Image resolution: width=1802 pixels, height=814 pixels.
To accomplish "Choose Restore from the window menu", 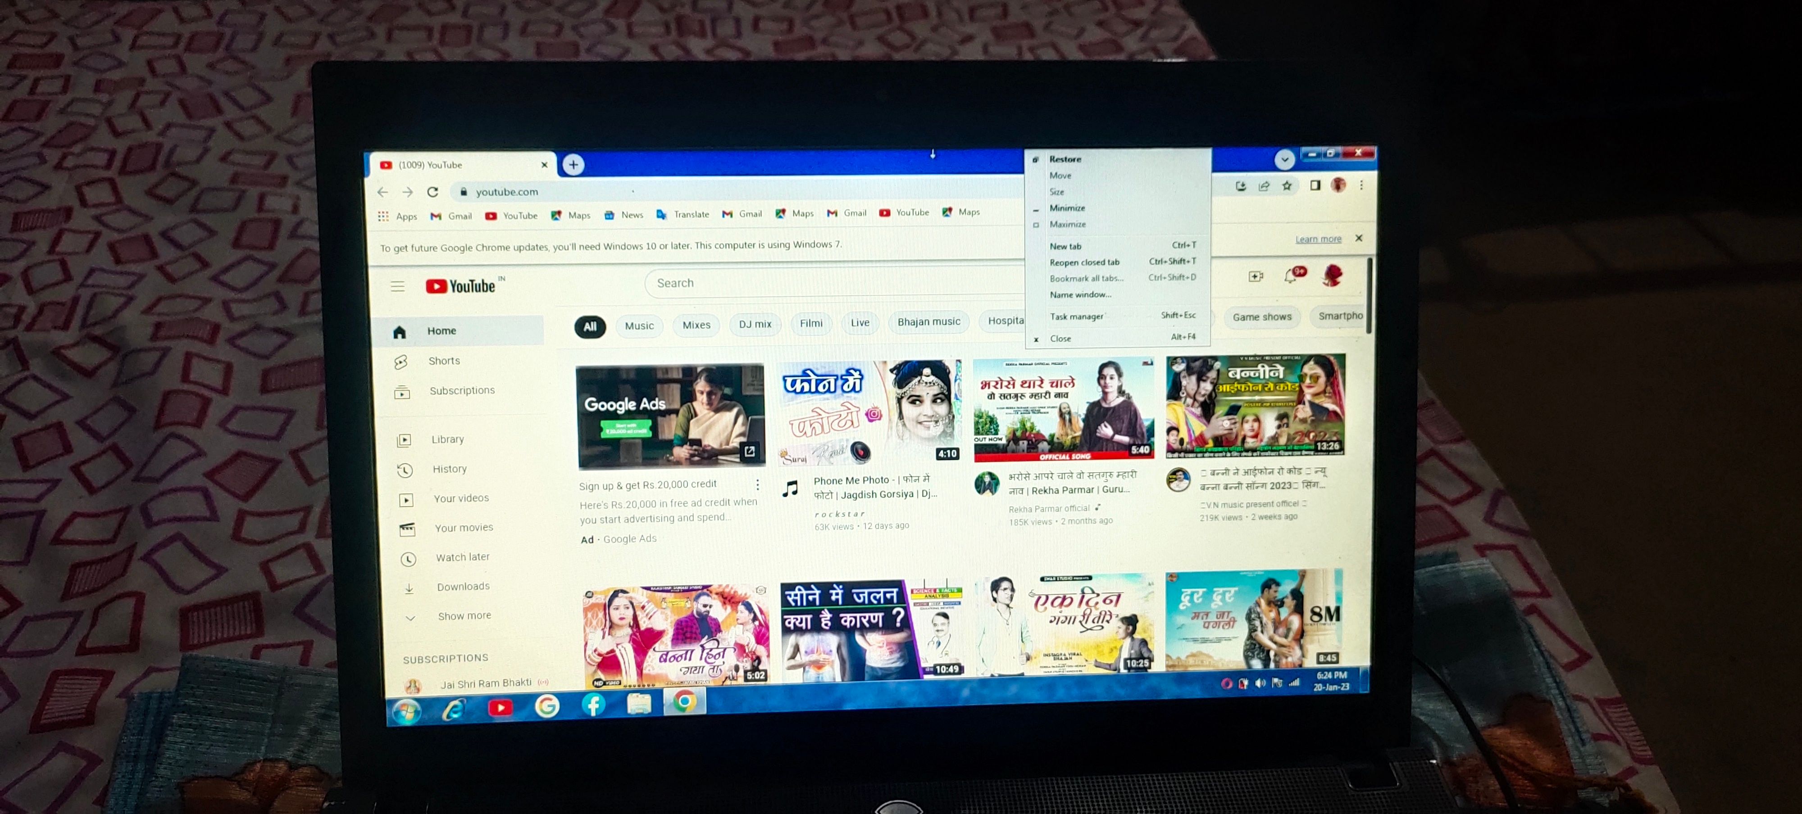I will pyautogui.click(x=1118, y=159).
